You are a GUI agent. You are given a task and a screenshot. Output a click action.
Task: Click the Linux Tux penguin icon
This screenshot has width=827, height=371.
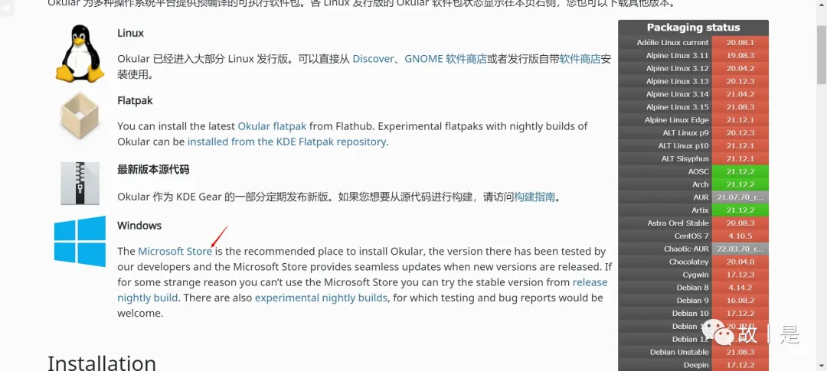[80, 53]
